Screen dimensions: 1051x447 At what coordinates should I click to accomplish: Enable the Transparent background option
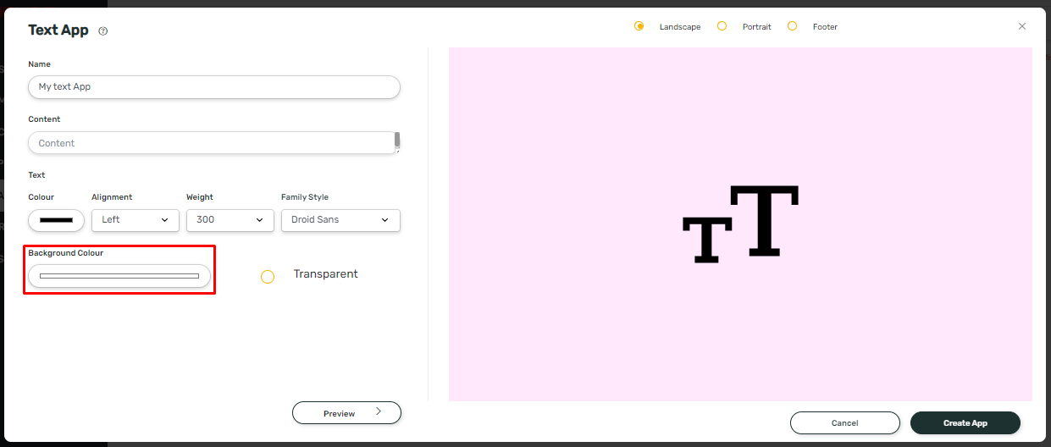click(x=268, y=277)
